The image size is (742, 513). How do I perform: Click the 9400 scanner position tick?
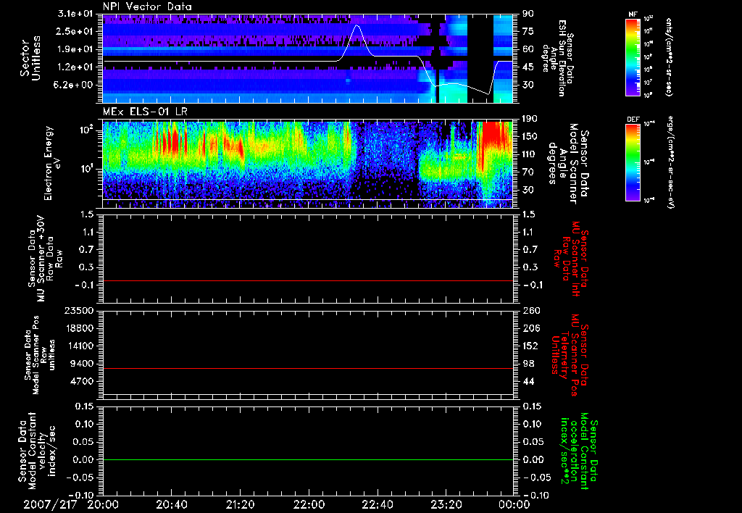(81, 364)
